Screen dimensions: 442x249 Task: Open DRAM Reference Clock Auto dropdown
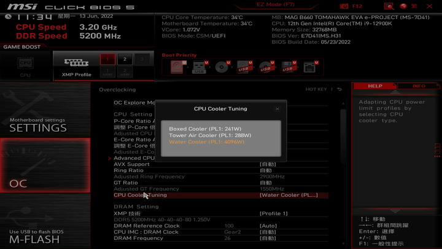268,226
